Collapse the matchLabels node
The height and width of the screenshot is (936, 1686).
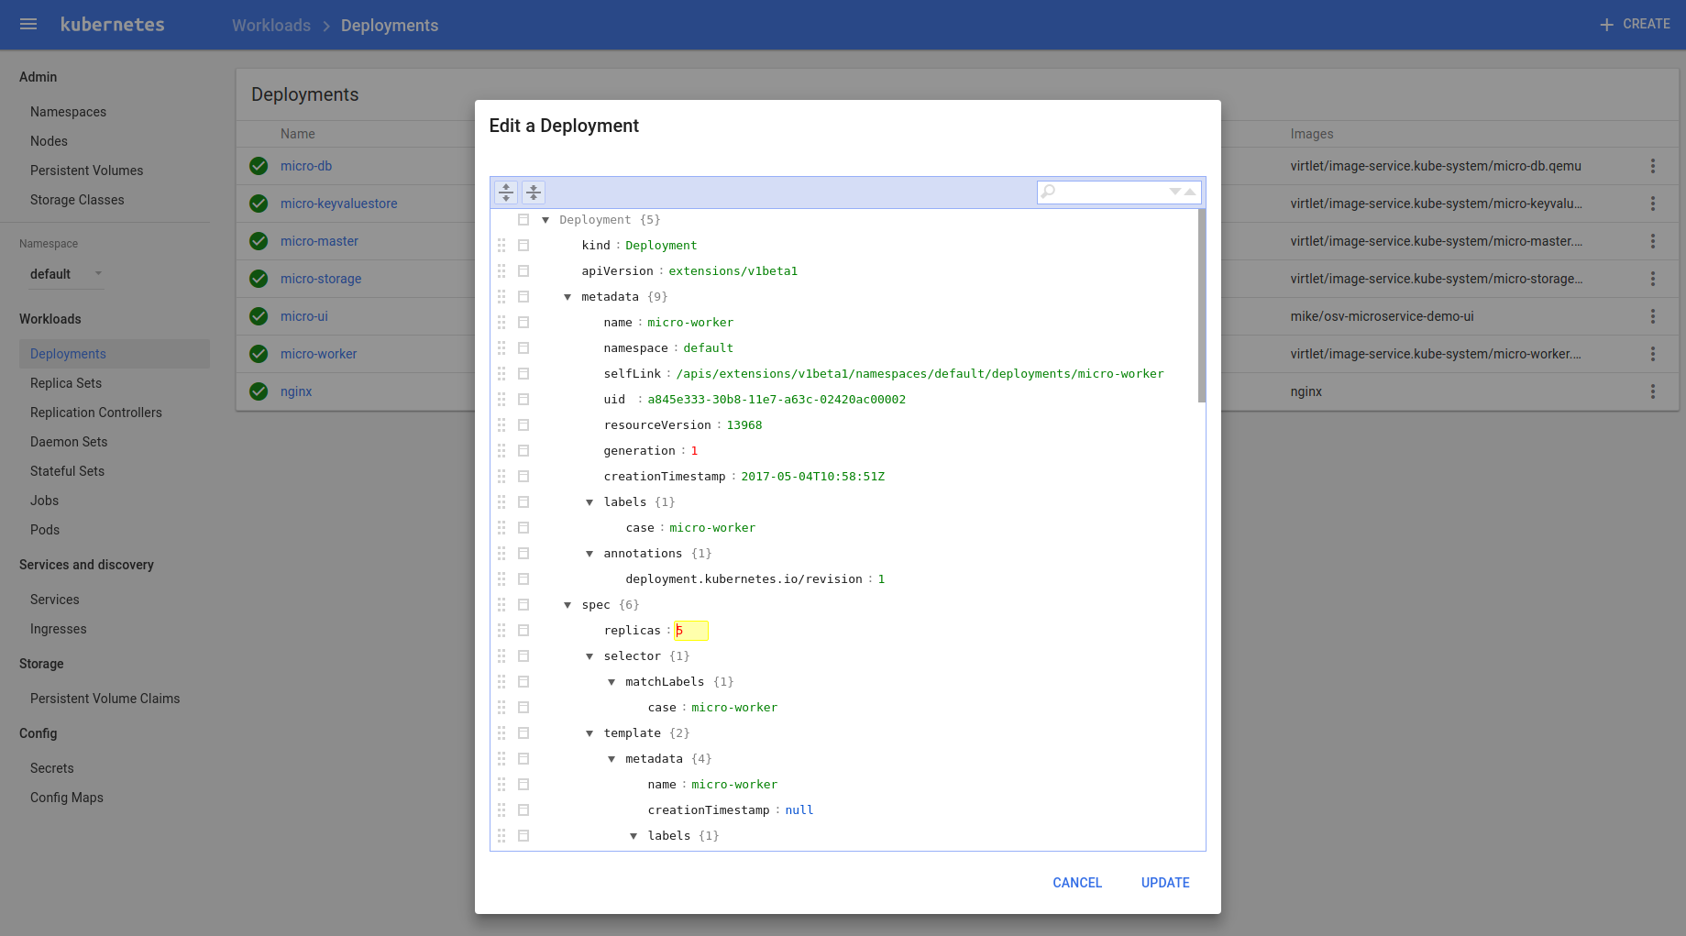click(612, 682)
